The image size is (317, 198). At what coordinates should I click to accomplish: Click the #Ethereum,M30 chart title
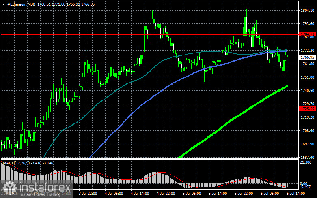(21, 4)
